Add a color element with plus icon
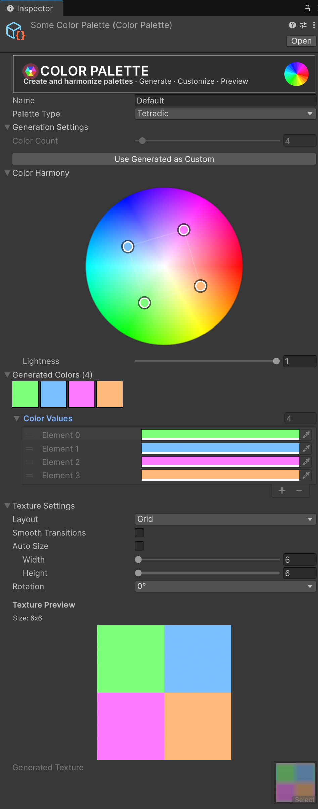The height and width of the screenshot is (809, 318). 282,490
